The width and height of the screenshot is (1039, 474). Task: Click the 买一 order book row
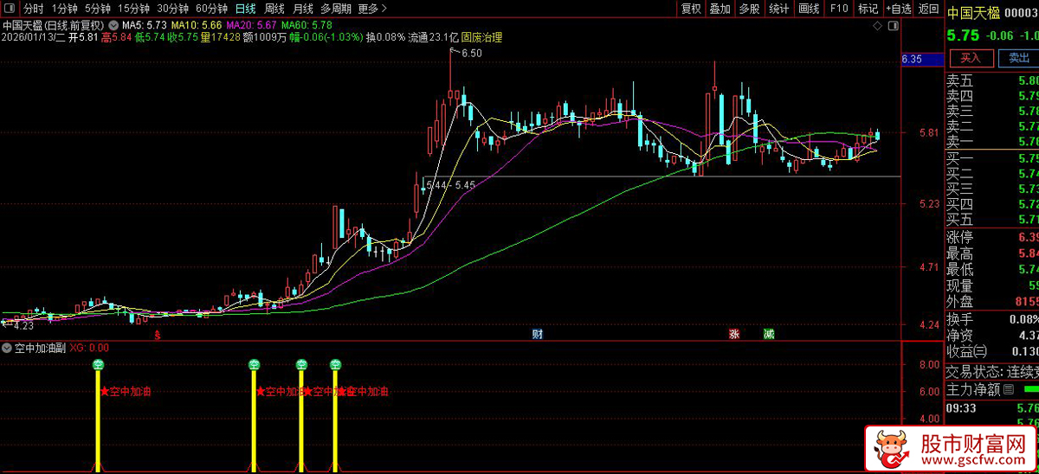991,158
